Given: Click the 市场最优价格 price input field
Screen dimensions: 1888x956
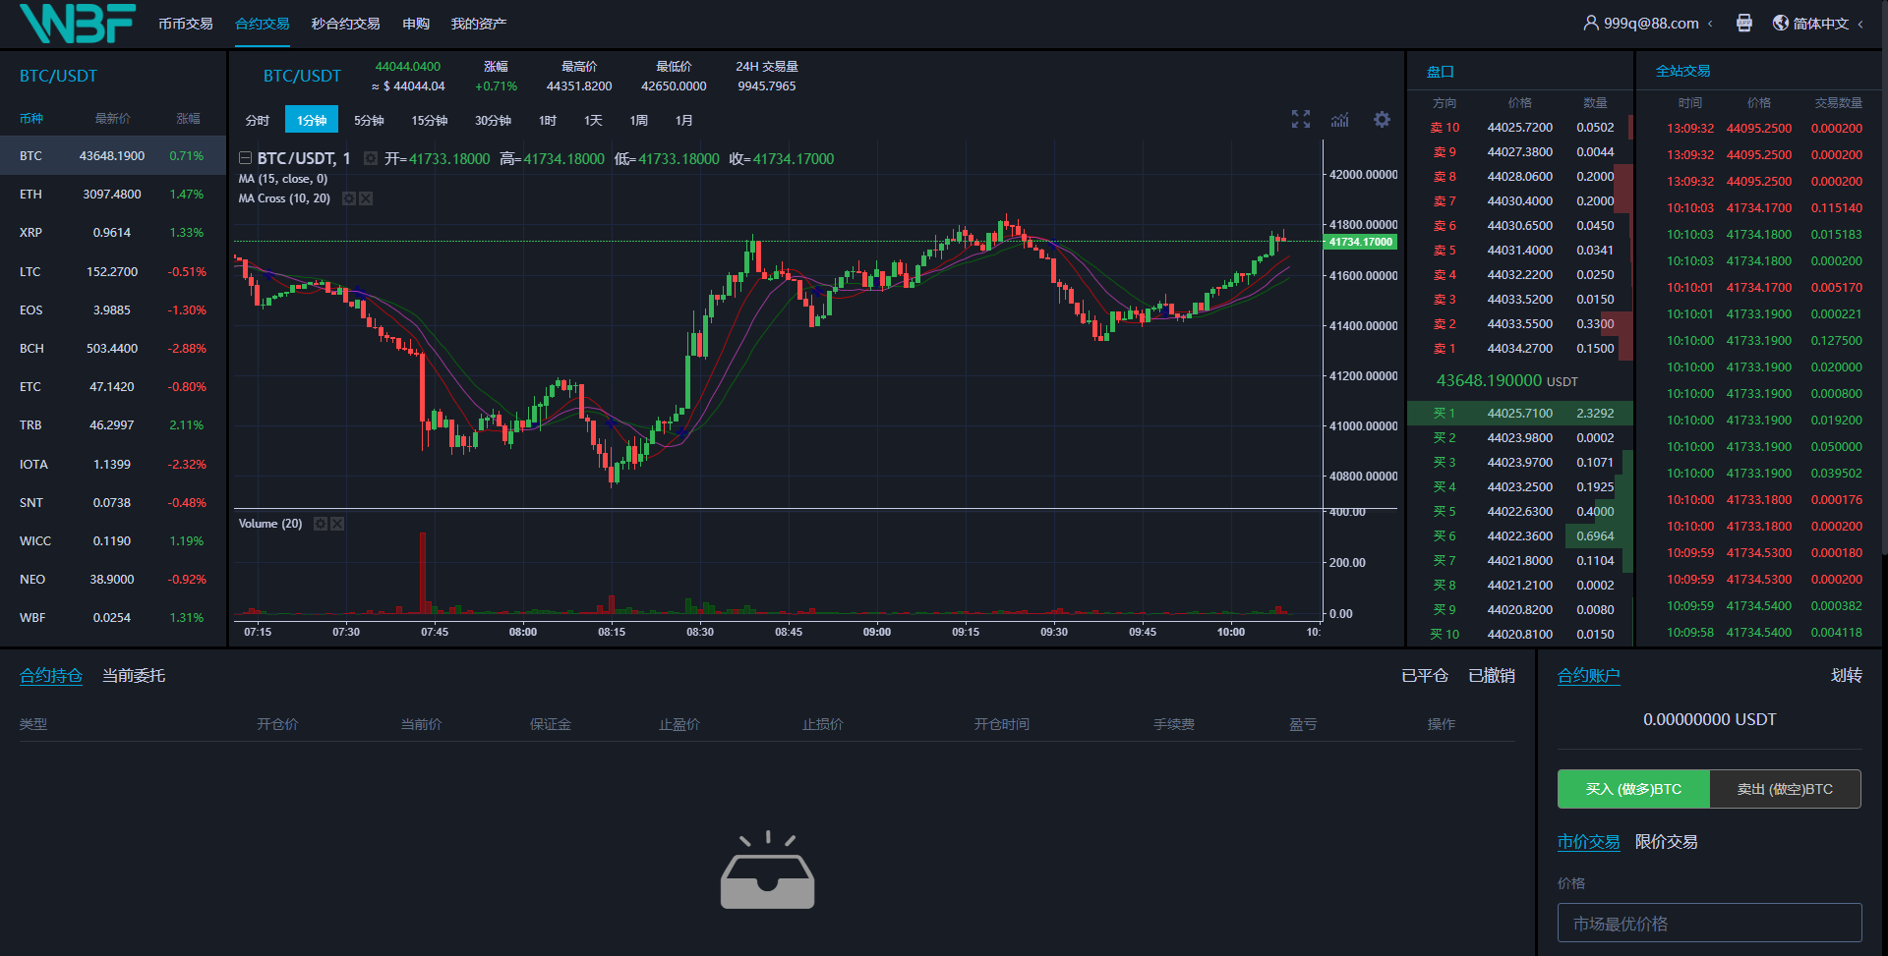Looking at the screenshot, I should click(1709, 924).
